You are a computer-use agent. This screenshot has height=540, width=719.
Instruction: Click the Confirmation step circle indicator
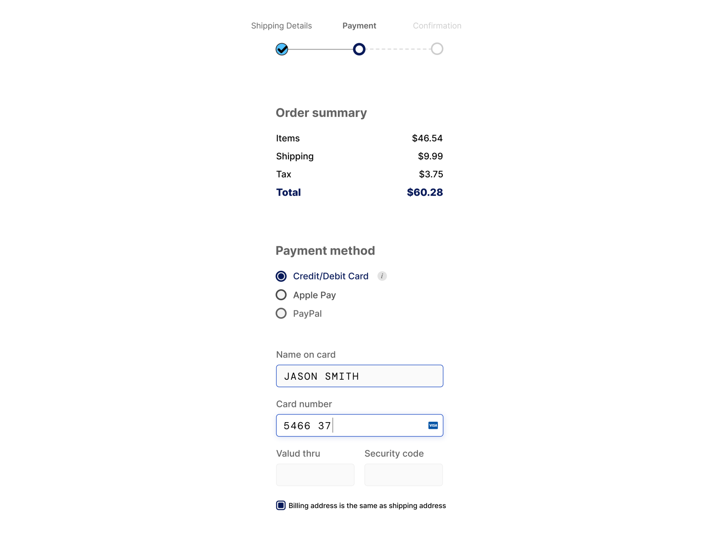436,49
